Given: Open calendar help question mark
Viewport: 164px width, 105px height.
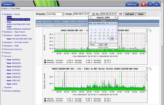Looking at the screenshot, I should (x=90, y=17).
